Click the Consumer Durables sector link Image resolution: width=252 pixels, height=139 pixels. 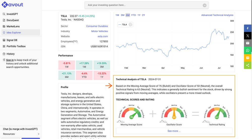coord(97,26)
